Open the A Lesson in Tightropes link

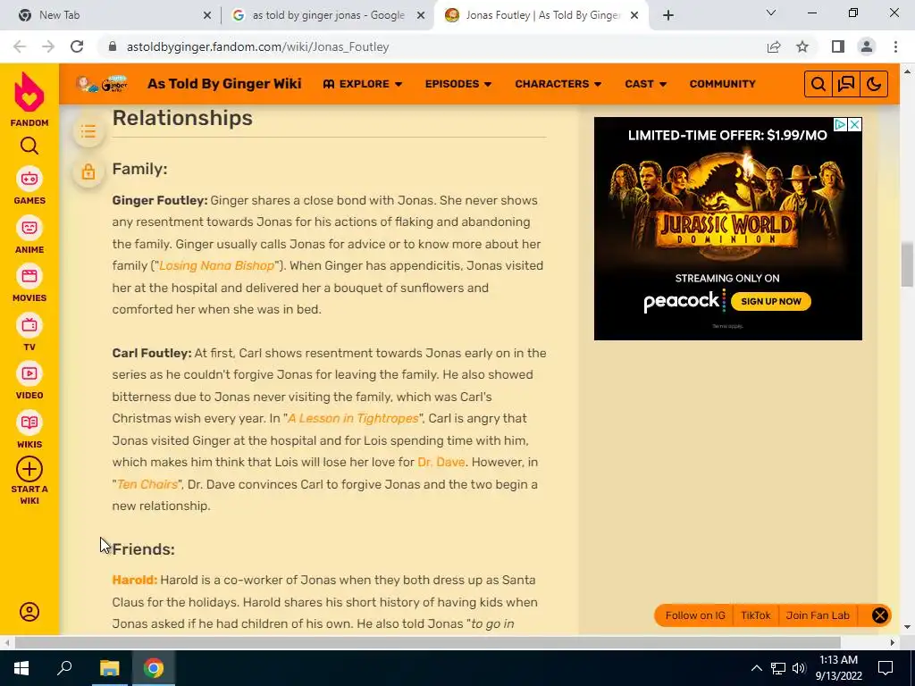[353, 418]
